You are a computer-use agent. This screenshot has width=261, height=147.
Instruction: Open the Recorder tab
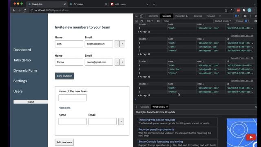181,16
